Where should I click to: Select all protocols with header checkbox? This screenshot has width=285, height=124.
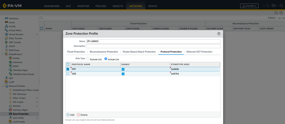click(68, 64)
